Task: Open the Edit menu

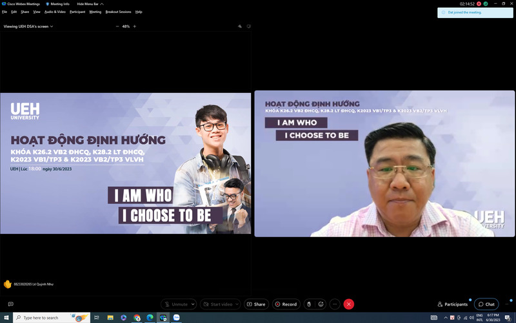Action: [14, 12]
